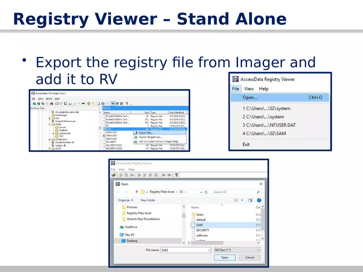Open the File name combo box dropdown
363x272 pixels.
(208, 250)
